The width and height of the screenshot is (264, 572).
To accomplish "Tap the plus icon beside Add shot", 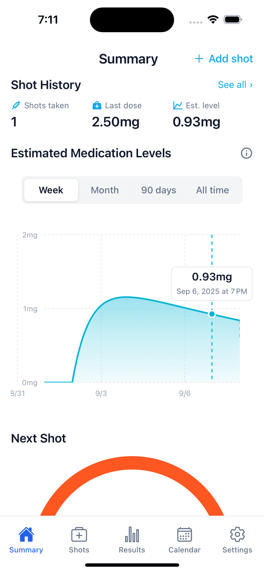I will click(x=199, y=59).
